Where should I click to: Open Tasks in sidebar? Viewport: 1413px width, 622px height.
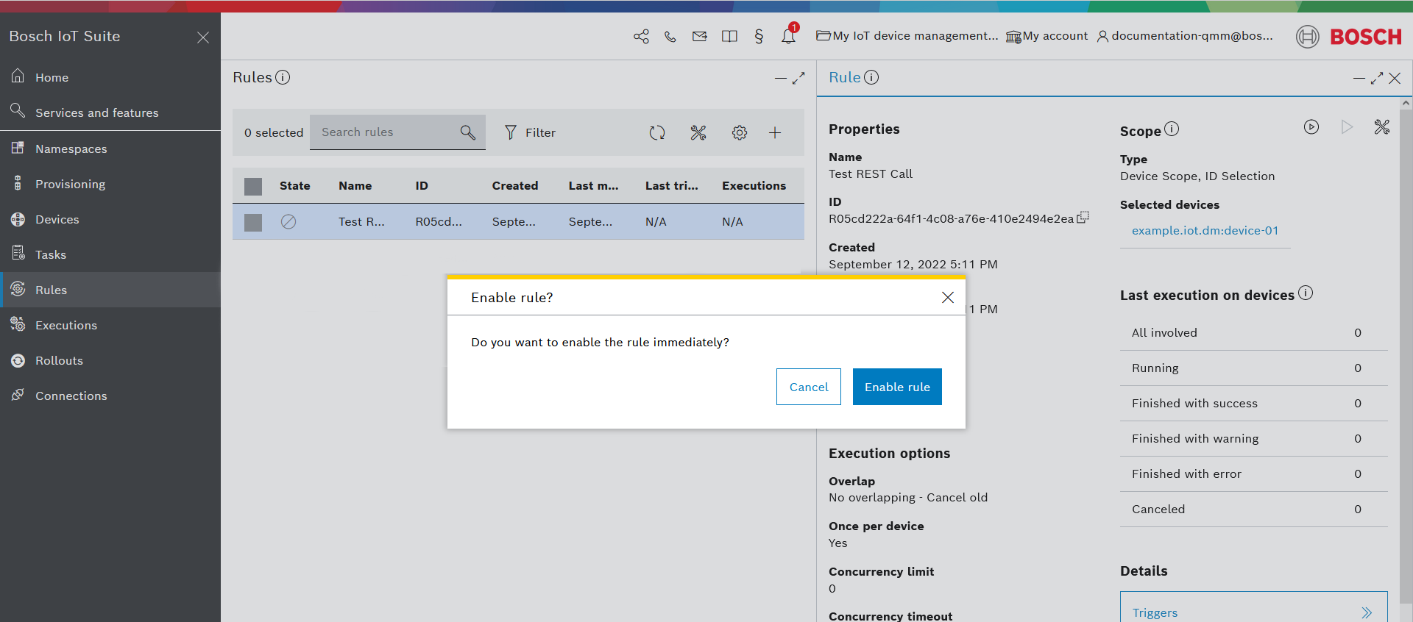pyautogui.click(x=110, y=254)
